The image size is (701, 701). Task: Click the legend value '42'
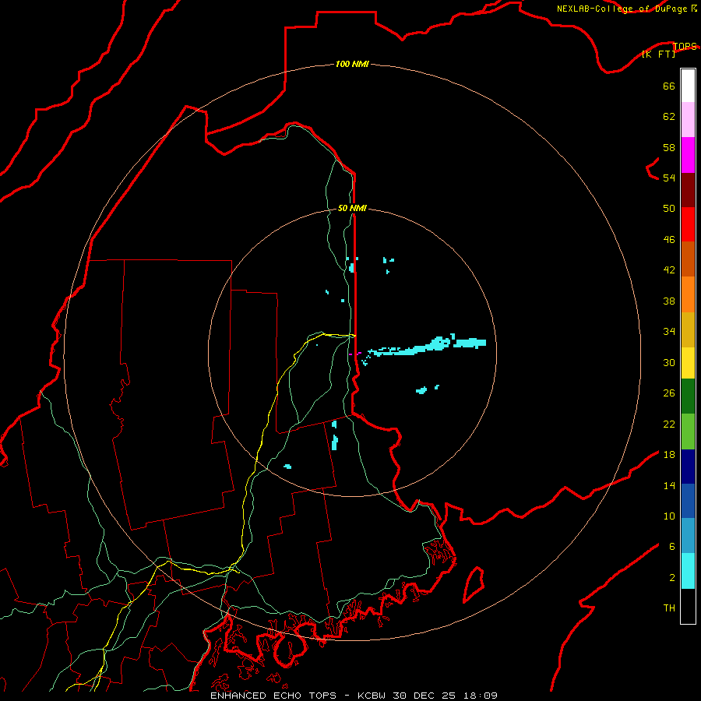point(669,270)
